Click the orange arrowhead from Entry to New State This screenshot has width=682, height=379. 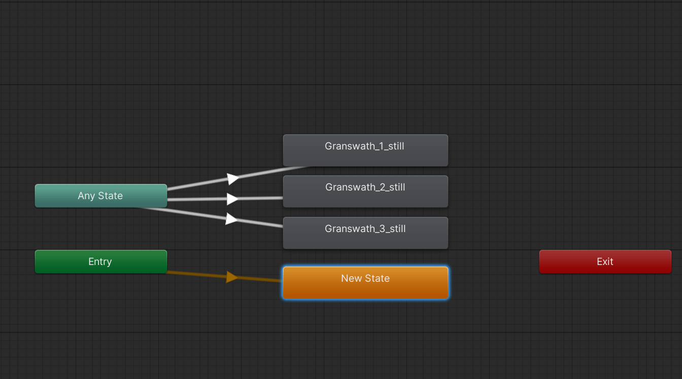pyautogui.click(x=232, y=277)
